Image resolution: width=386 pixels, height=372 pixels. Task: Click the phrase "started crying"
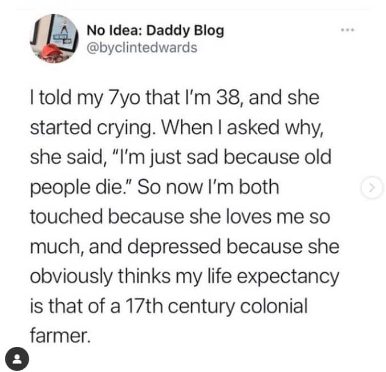click(x=91, y=128)
